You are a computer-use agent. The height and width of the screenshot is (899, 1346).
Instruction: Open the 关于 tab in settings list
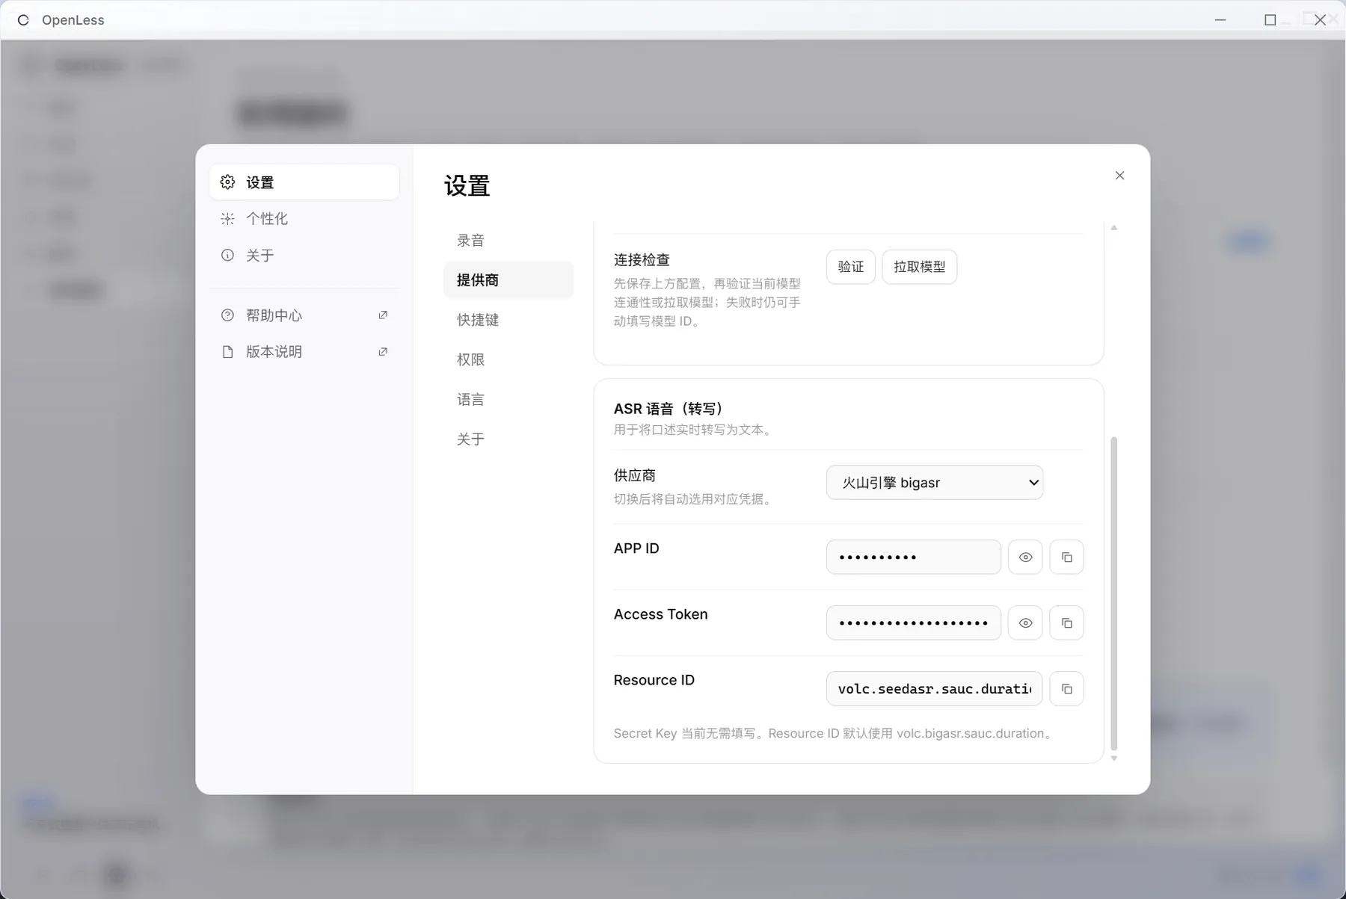[508, 439]
